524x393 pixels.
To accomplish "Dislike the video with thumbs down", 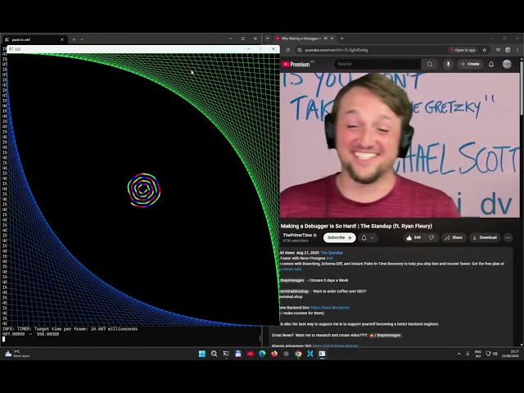I will (431, 237).
